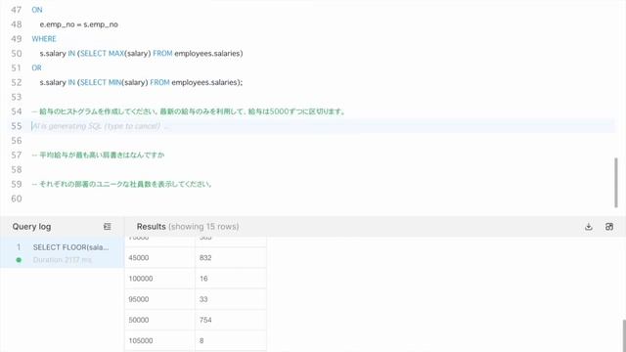Collapse the Query log panel icon
626x352 pixels.
[107, 227]
